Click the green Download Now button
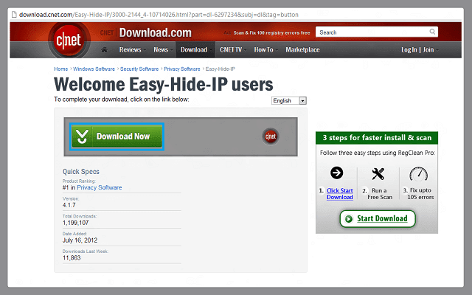 tap(117, 136)
